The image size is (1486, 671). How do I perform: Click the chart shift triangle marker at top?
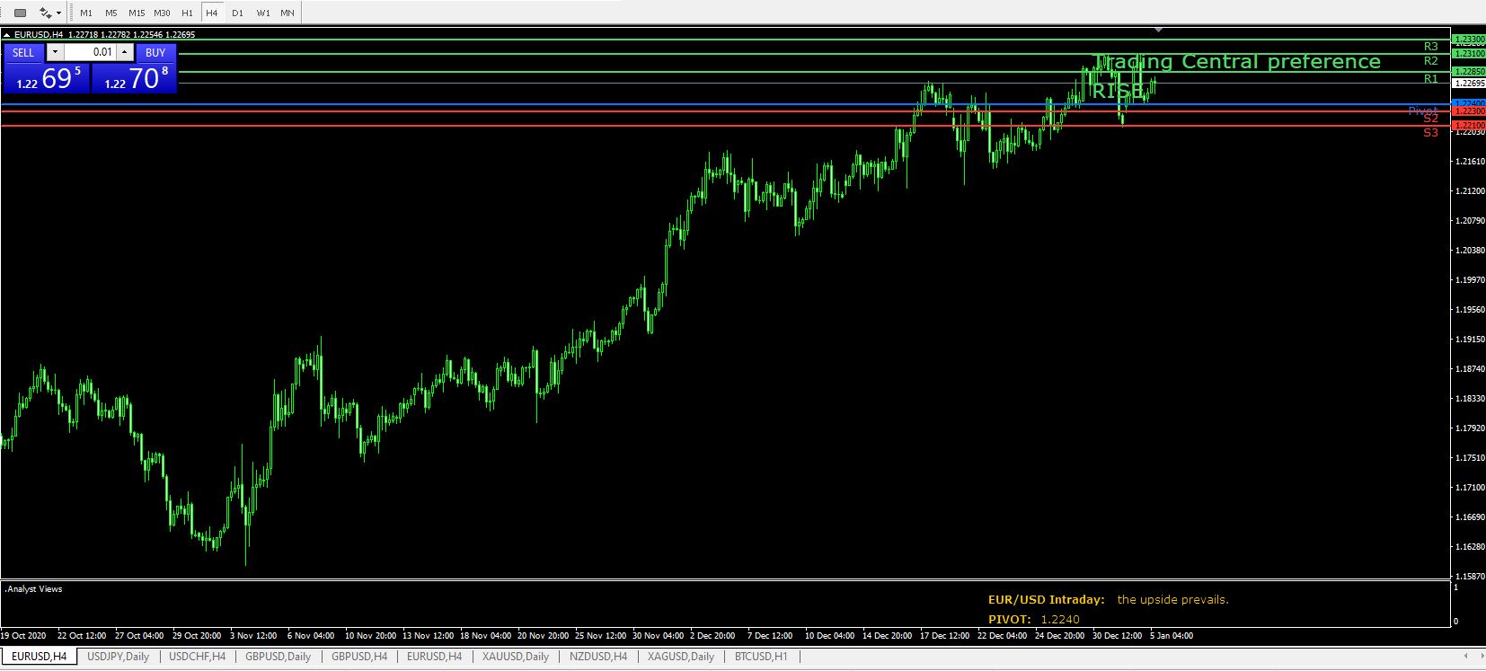(1158, 30)
